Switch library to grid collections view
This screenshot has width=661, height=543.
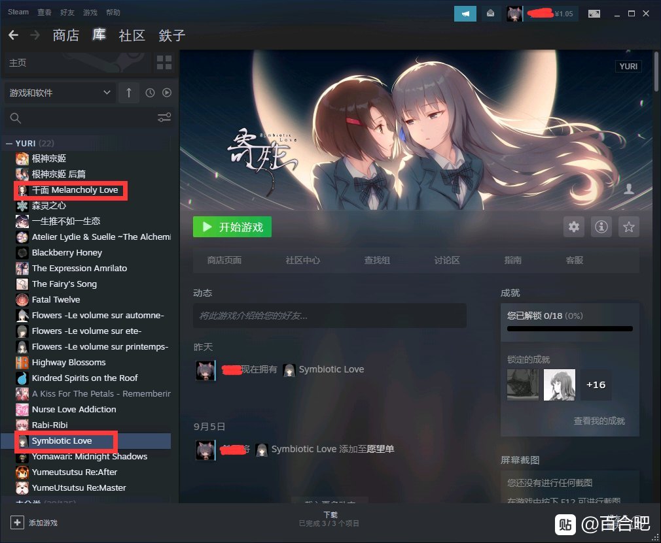click(164, 62)
